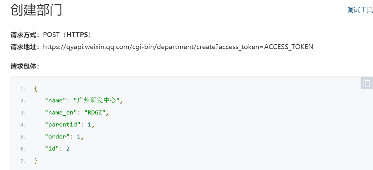Click the "RDGZ" string value
Image resolution: width=373 pixels, height=170 pixels.
(x=95, y=113)
